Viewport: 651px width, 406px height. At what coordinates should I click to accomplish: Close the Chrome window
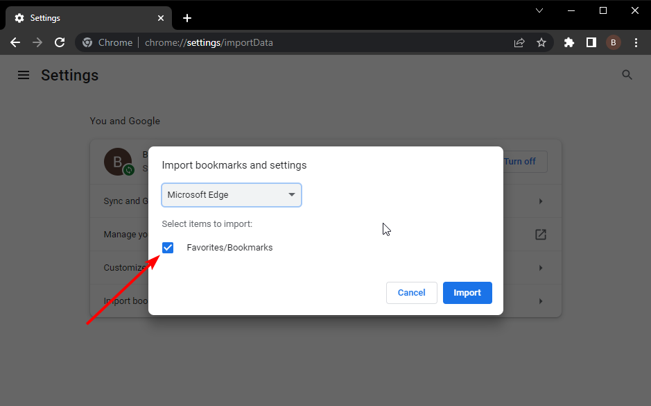635,11
